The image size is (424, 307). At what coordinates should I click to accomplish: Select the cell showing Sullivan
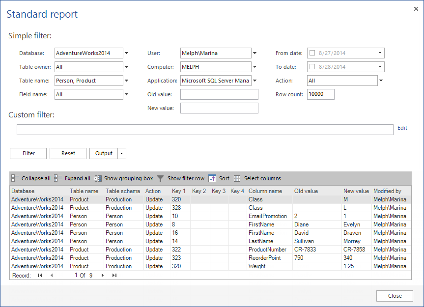(x=317, y=241)
